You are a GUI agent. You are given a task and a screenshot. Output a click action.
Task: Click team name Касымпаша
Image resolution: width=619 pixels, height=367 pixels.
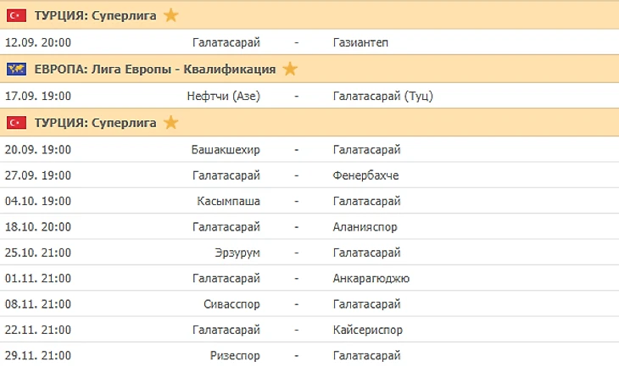pos(228,201)
